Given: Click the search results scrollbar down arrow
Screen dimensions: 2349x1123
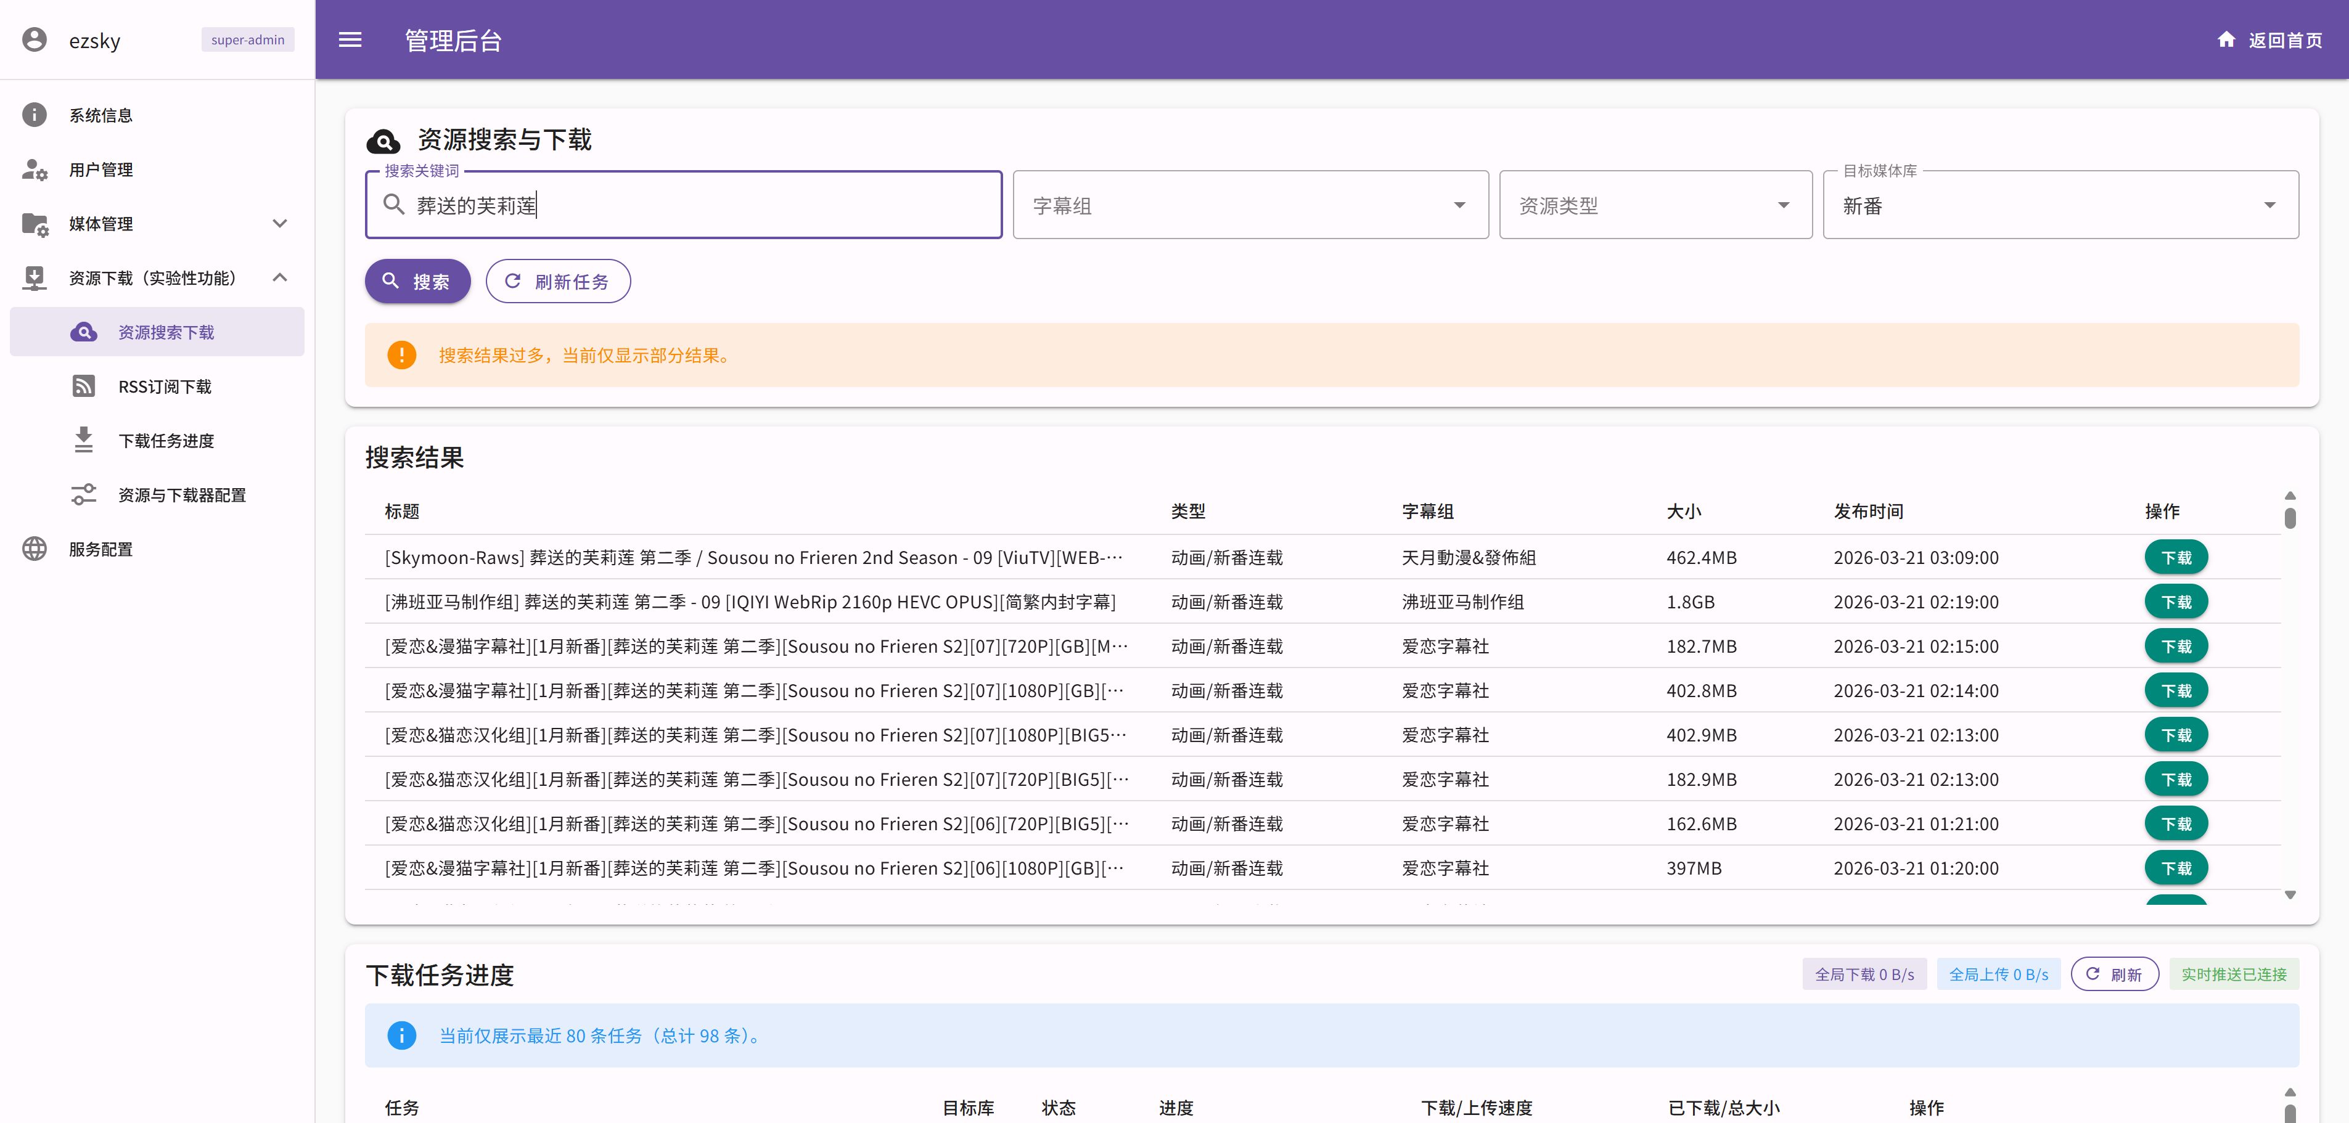Looking at the screenshot, I should (2290, 895).
